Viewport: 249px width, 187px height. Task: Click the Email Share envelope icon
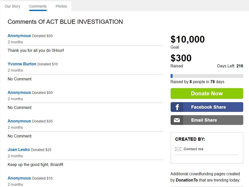[177, 120]
